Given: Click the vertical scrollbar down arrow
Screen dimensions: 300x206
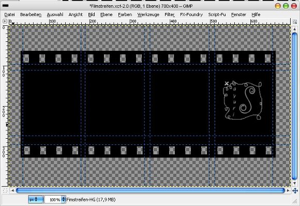Looking at the screenshot, I should coord(295,183).
